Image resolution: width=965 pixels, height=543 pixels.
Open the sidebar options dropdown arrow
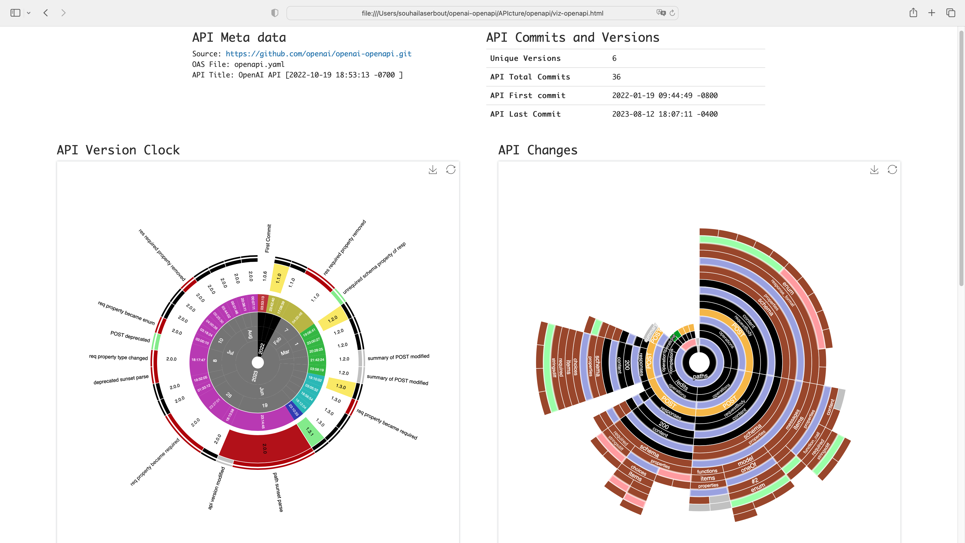click(x=28, y=13)
